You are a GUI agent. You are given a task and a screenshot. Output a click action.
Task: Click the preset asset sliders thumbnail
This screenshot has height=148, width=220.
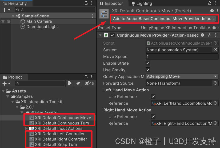pyautogui.click(x=104, y=14)
